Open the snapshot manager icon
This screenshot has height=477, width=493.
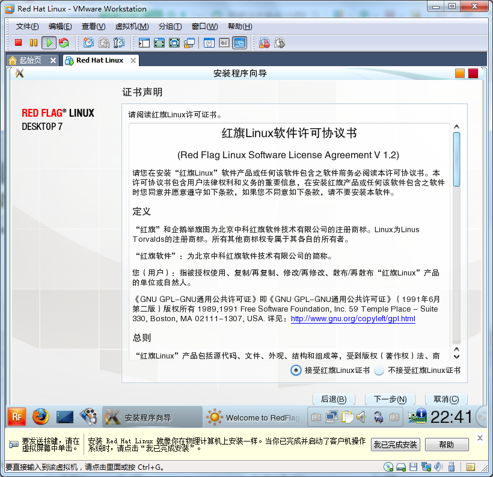click(119, 43)
